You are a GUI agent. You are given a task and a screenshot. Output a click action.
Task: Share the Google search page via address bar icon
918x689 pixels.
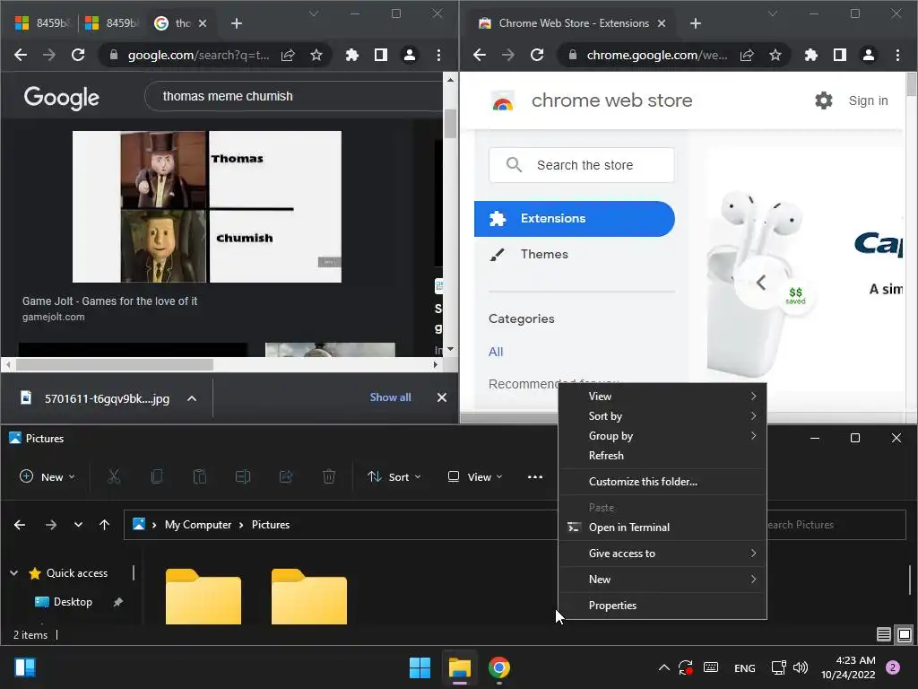click(288, 55)
